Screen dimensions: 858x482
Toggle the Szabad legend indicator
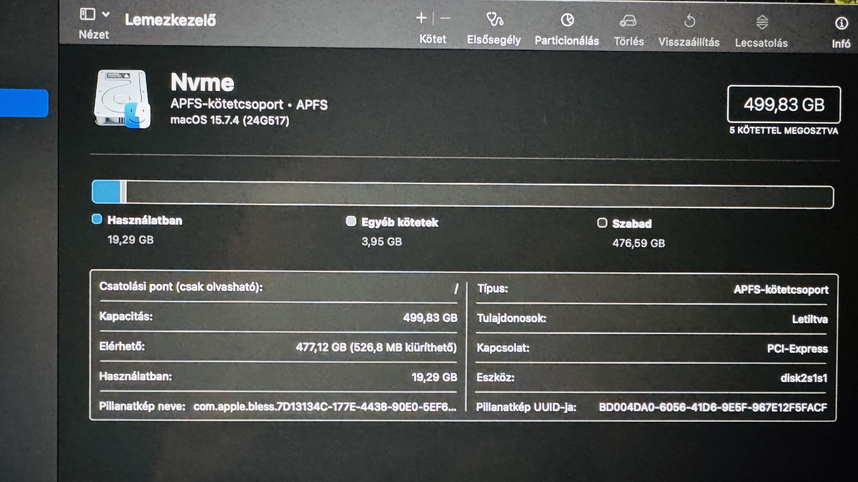(602, 223)
